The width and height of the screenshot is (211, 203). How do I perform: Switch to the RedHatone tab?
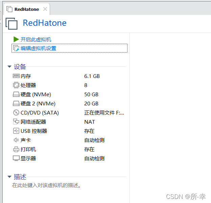click(27, 9)
